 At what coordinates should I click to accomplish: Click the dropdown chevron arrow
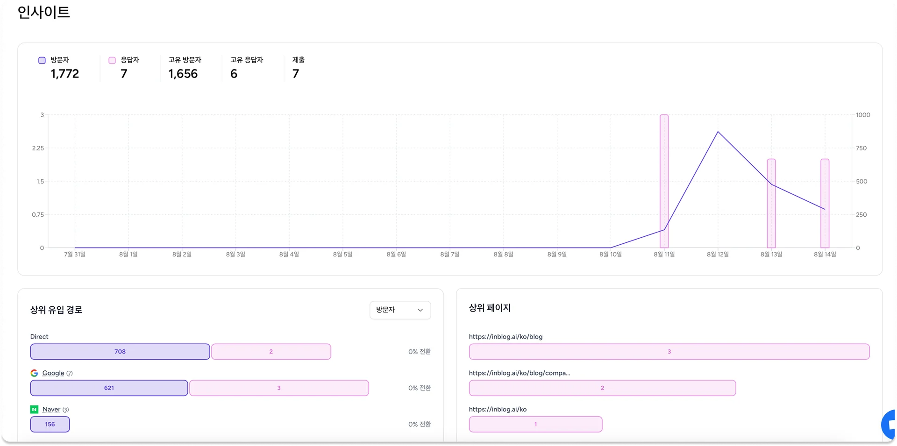click(x=420, y=310)
